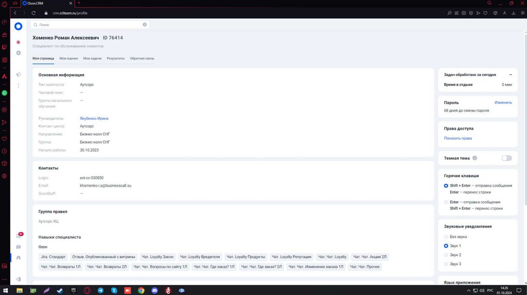Open WhatsApp in the Opera sidebar
This screenshot has width=527, height=295.
4,93
